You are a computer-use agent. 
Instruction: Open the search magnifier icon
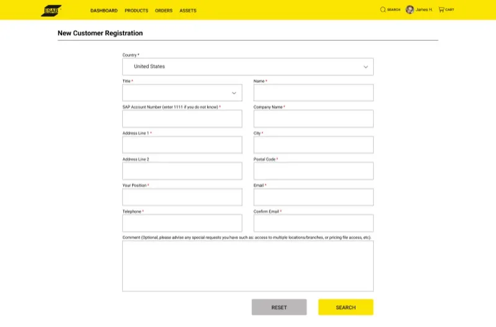[383, 9]
